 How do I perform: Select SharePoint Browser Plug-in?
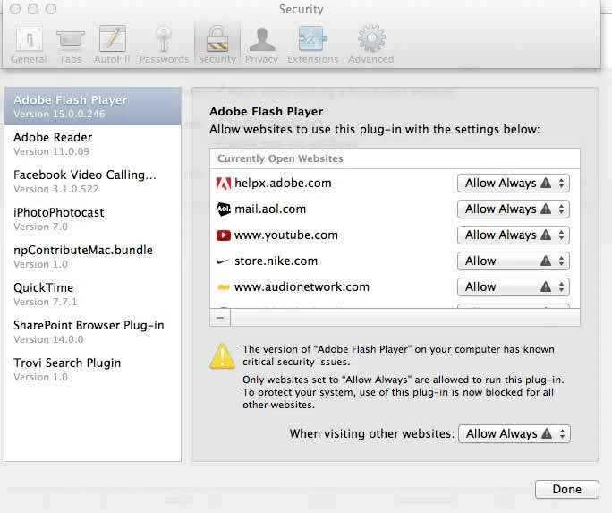[92, 332]
